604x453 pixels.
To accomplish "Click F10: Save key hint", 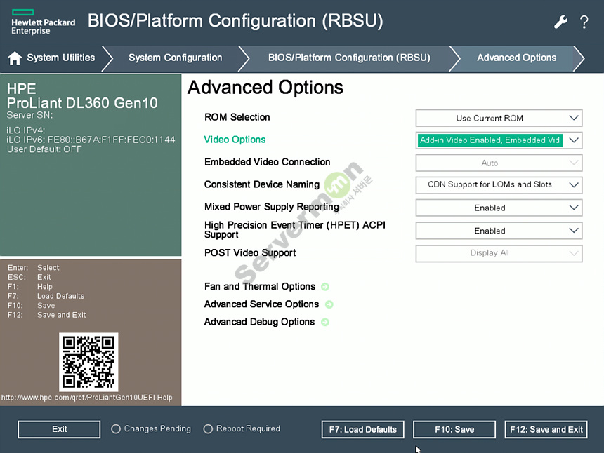I will 31,306.
